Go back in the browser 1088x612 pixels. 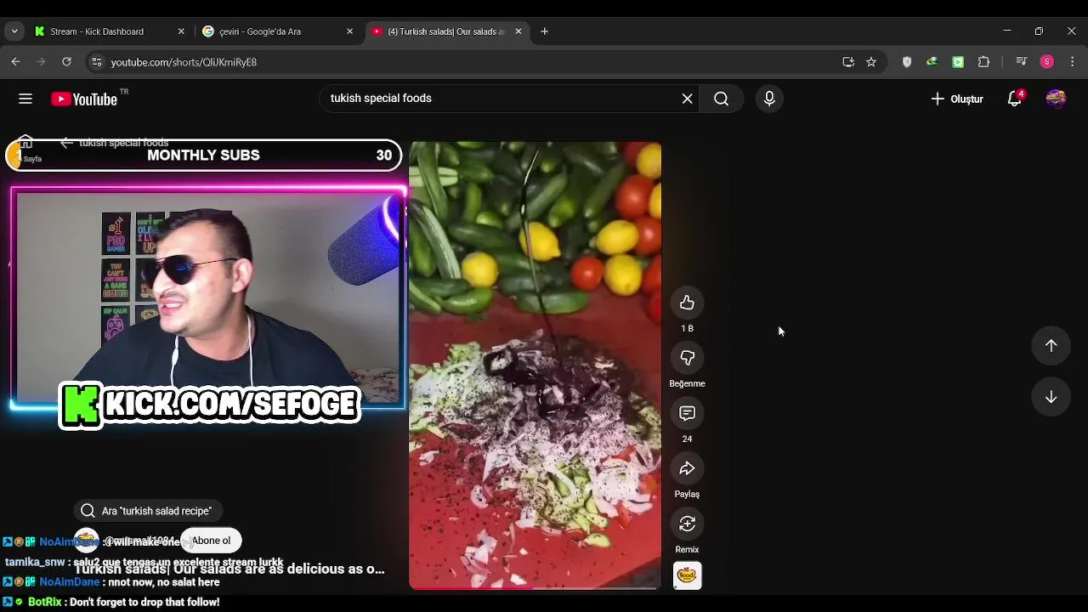pos(15,62)
